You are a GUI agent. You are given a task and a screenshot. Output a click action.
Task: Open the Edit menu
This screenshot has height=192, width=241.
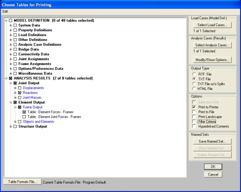5,12
